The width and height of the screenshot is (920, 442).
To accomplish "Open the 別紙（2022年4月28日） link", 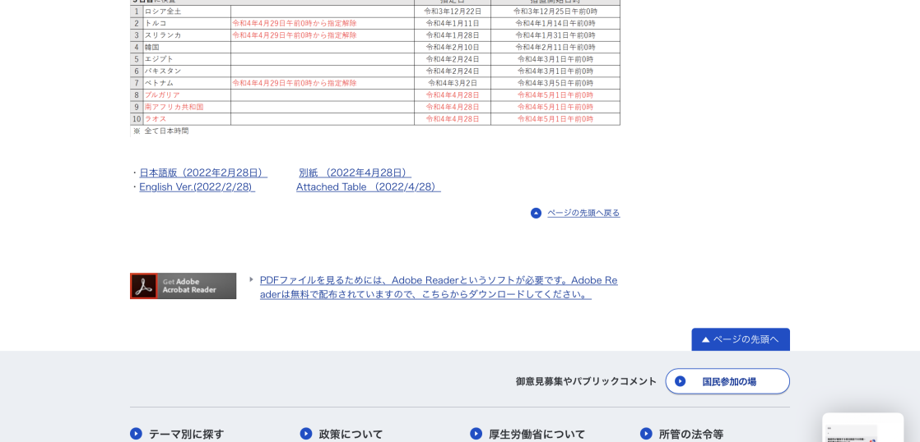I will (354, 173).
